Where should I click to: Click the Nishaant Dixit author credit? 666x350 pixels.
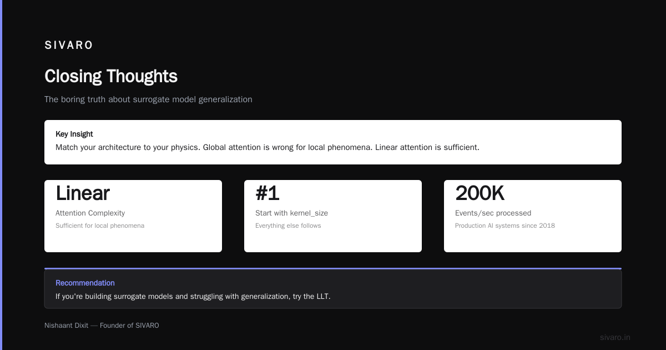[x=102, y=326]
